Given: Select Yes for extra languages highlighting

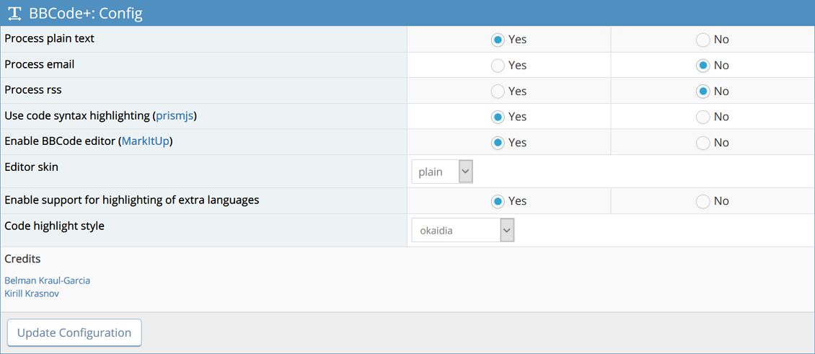Looking at the screenshot, I should pos(498,201).
